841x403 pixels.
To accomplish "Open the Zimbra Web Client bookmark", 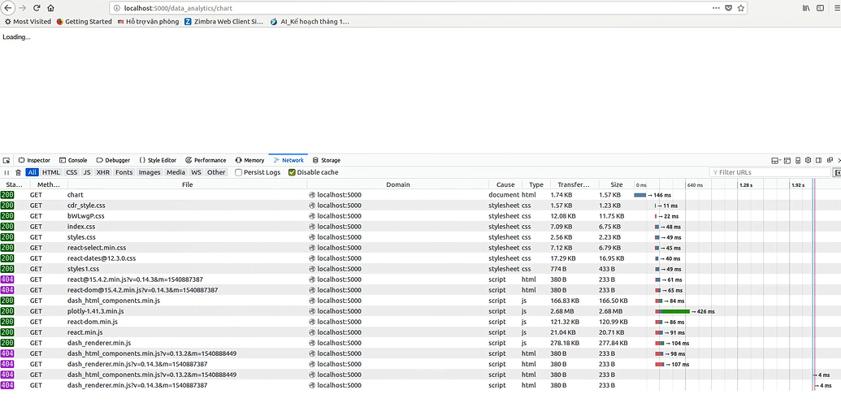I will [x=223, y=22].
